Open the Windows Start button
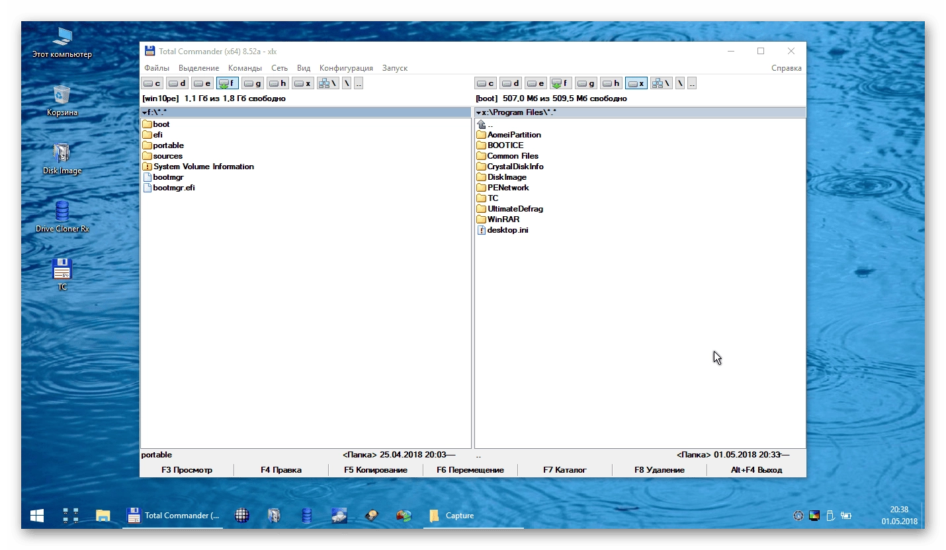946x550 pixels. tap(37, 516)
